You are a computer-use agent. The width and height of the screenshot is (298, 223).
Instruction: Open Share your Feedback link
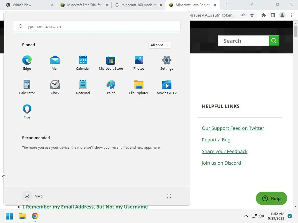225,151
